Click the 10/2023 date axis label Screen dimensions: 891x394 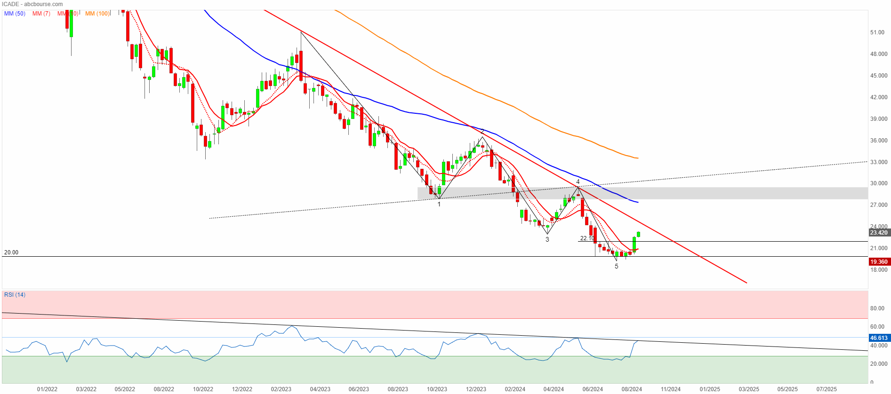coord(437,389)
